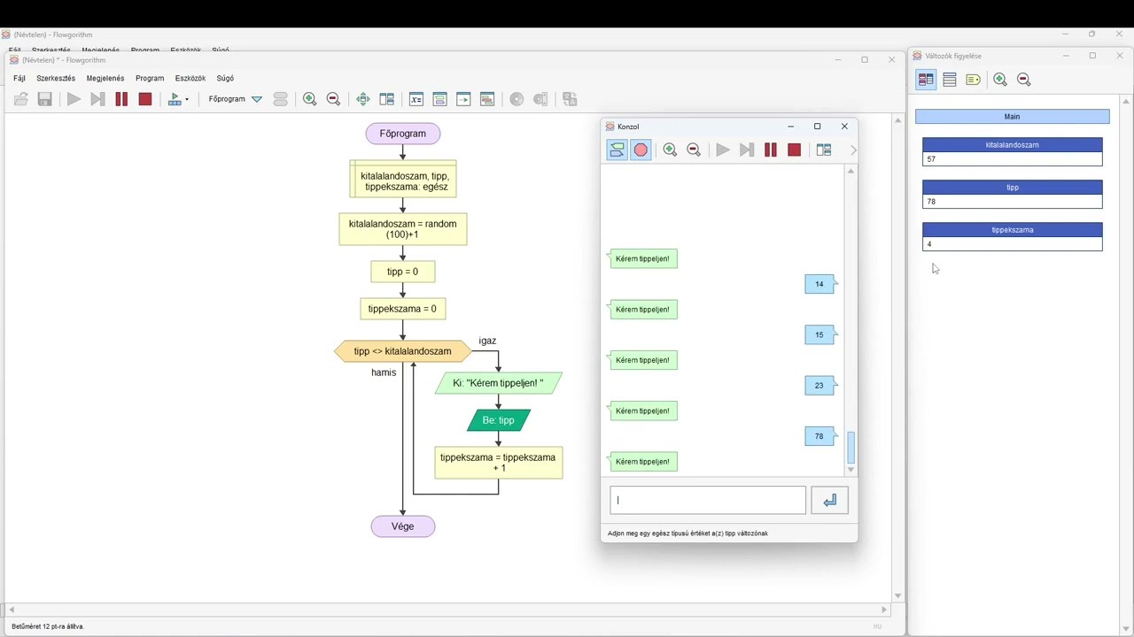Image resolution: width=1134 pixels, height=637 pixels.
Task: Toggle the red octagon button in Konzol toolbar
Action: pyautogui.click(x=641, y=150)
